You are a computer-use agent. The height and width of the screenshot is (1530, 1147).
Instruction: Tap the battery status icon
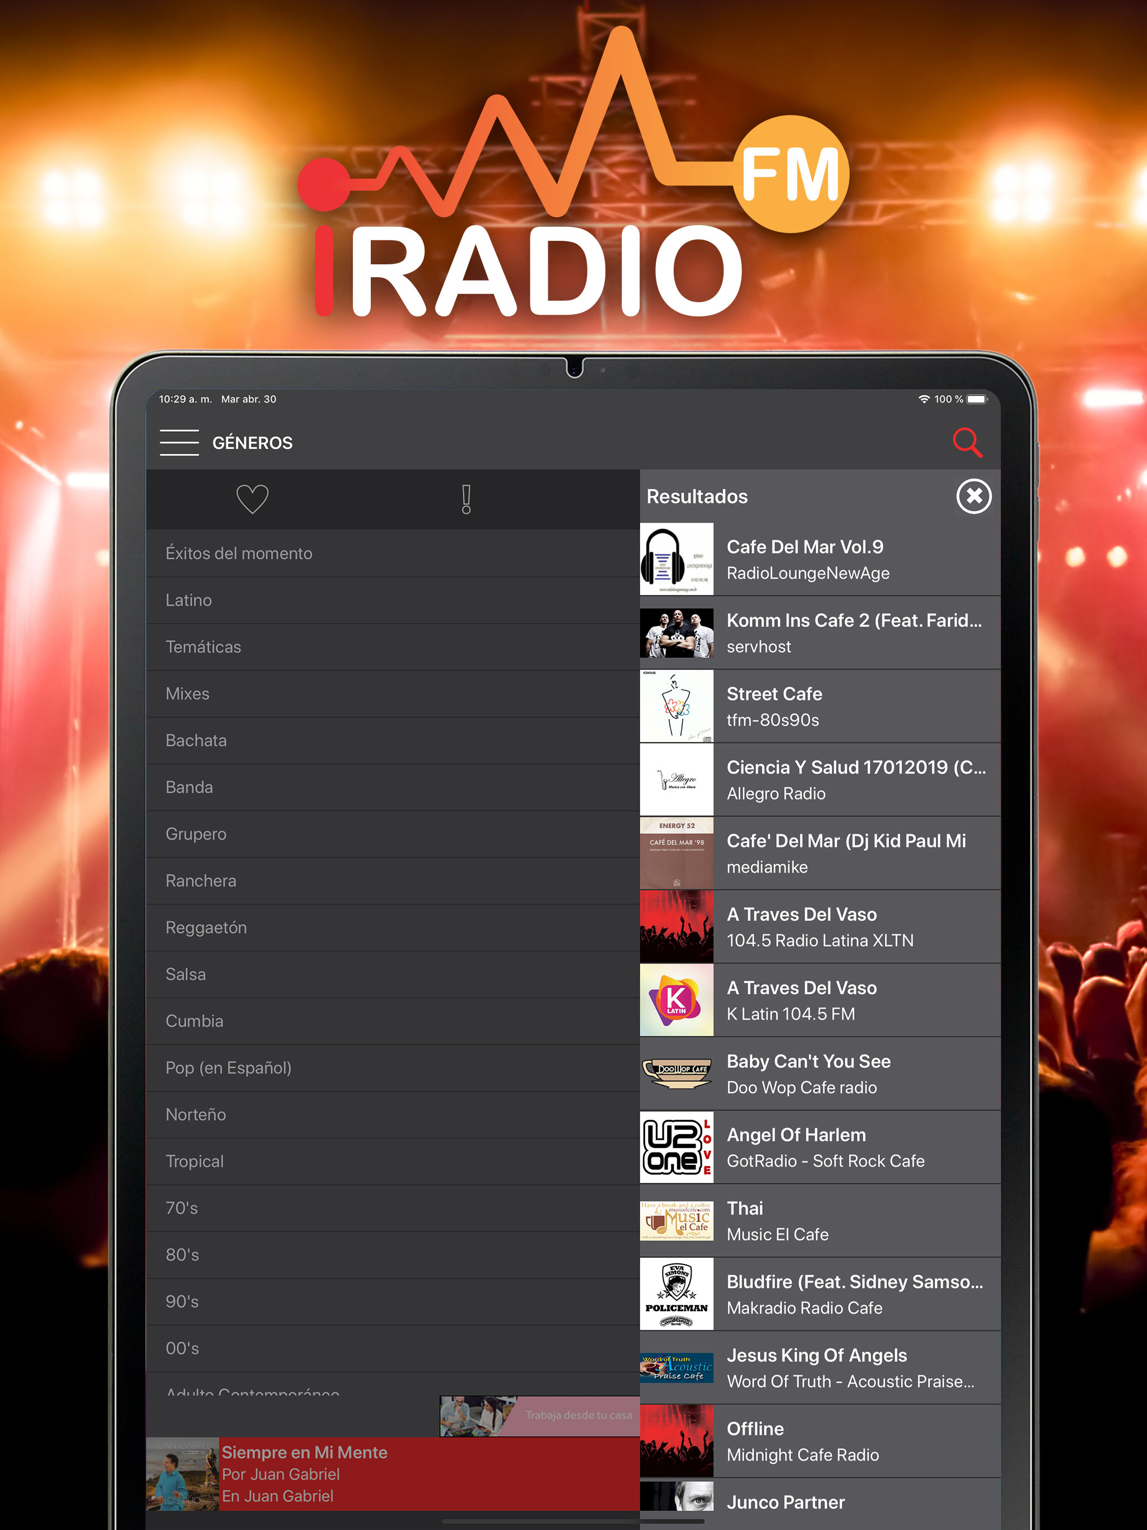pyautogui.click(x=977, y=399)
